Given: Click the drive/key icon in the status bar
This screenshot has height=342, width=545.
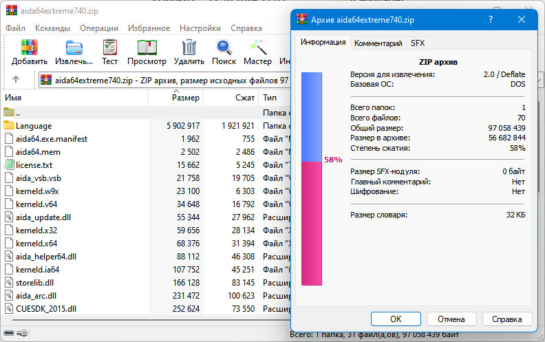Looking at the screenshot, I should (x=16, y=333).
